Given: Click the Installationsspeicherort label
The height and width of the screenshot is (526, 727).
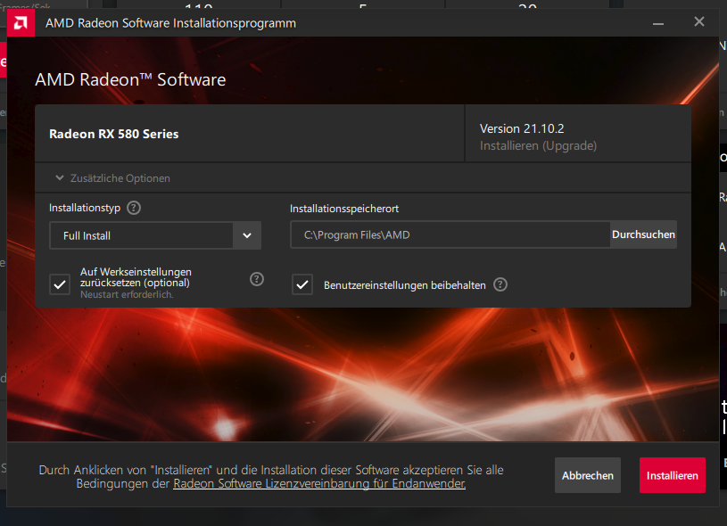Looking at the screenshot, I should (x=344, y=209).
